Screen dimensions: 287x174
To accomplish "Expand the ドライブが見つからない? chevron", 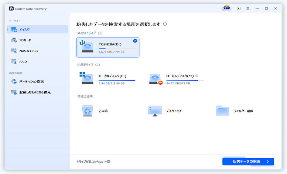I will pos(109,161).
